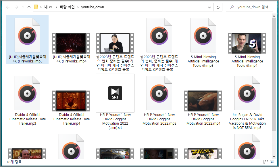
Task: Click Joe Rogan & David Goggins file name text
Action: [247, 121]
